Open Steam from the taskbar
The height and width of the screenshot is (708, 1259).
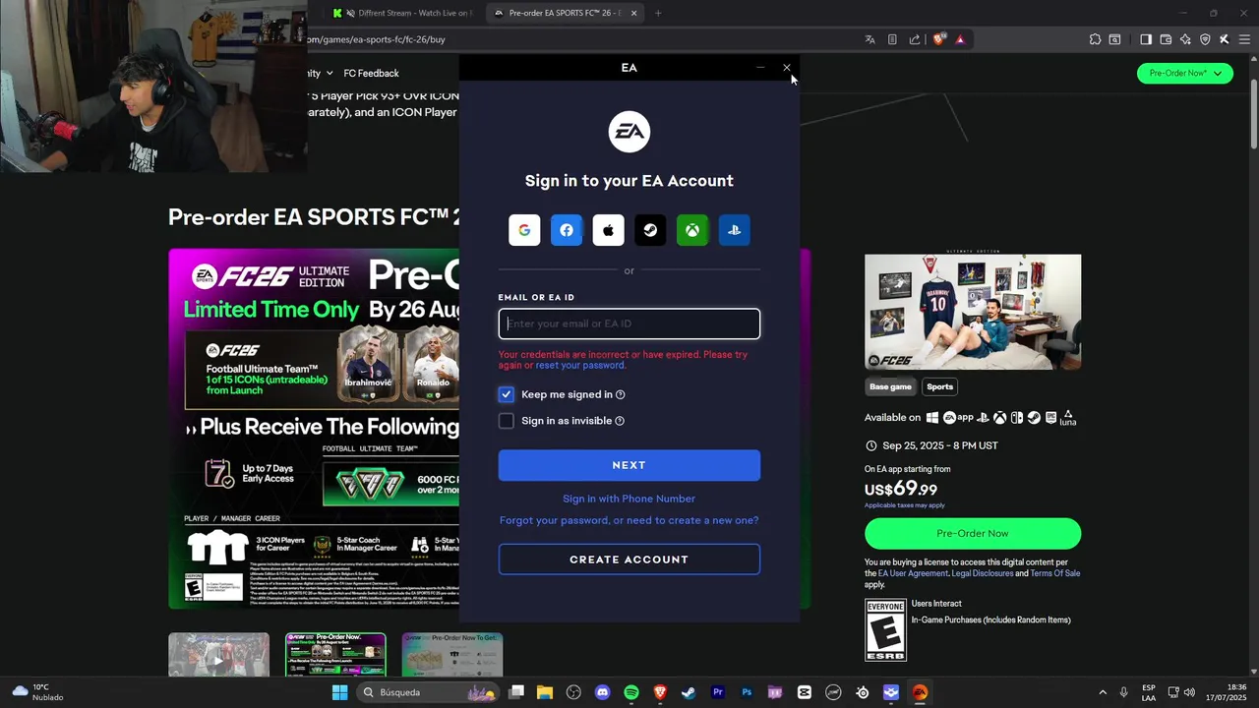tap(689, 692)
